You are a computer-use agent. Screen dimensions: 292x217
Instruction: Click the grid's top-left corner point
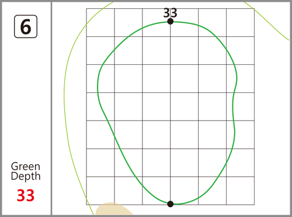(x=86, y=9)
